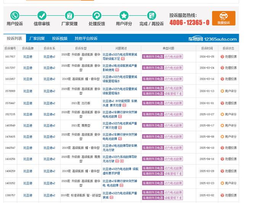Click 用户评分 status icon for complaint 1483549
Screen dimensions: 267x203
(222, 125)
